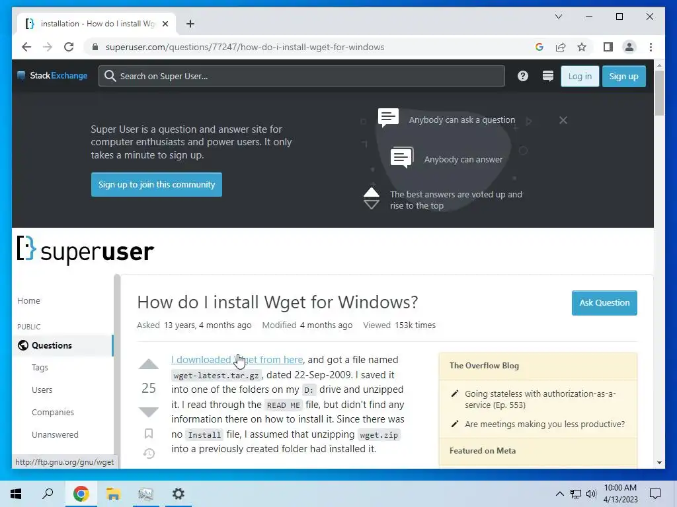
Task: Click the Sign up button
Action: (x=623, y=77)
